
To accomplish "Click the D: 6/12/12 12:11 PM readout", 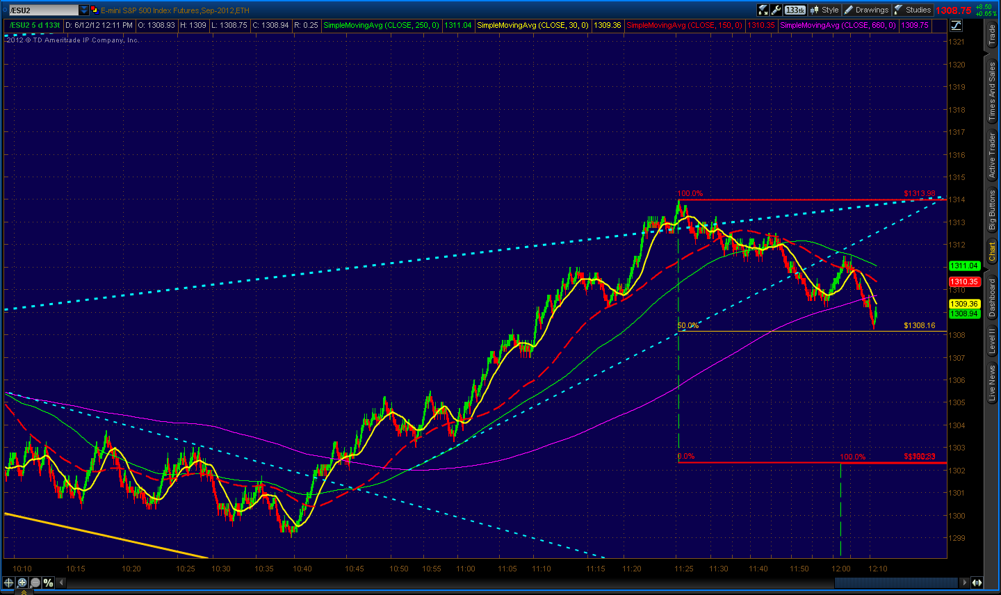I will click(x=99, y=25).
